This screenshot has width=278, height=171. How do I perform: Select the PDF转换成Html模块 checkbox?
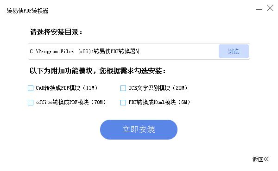click(123, 103)
